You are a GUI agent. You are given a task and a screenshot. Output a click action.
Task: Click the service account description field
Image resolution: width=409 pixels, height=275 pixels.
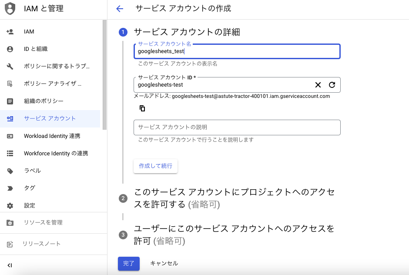pyautogui.click(x=237, y=127)
